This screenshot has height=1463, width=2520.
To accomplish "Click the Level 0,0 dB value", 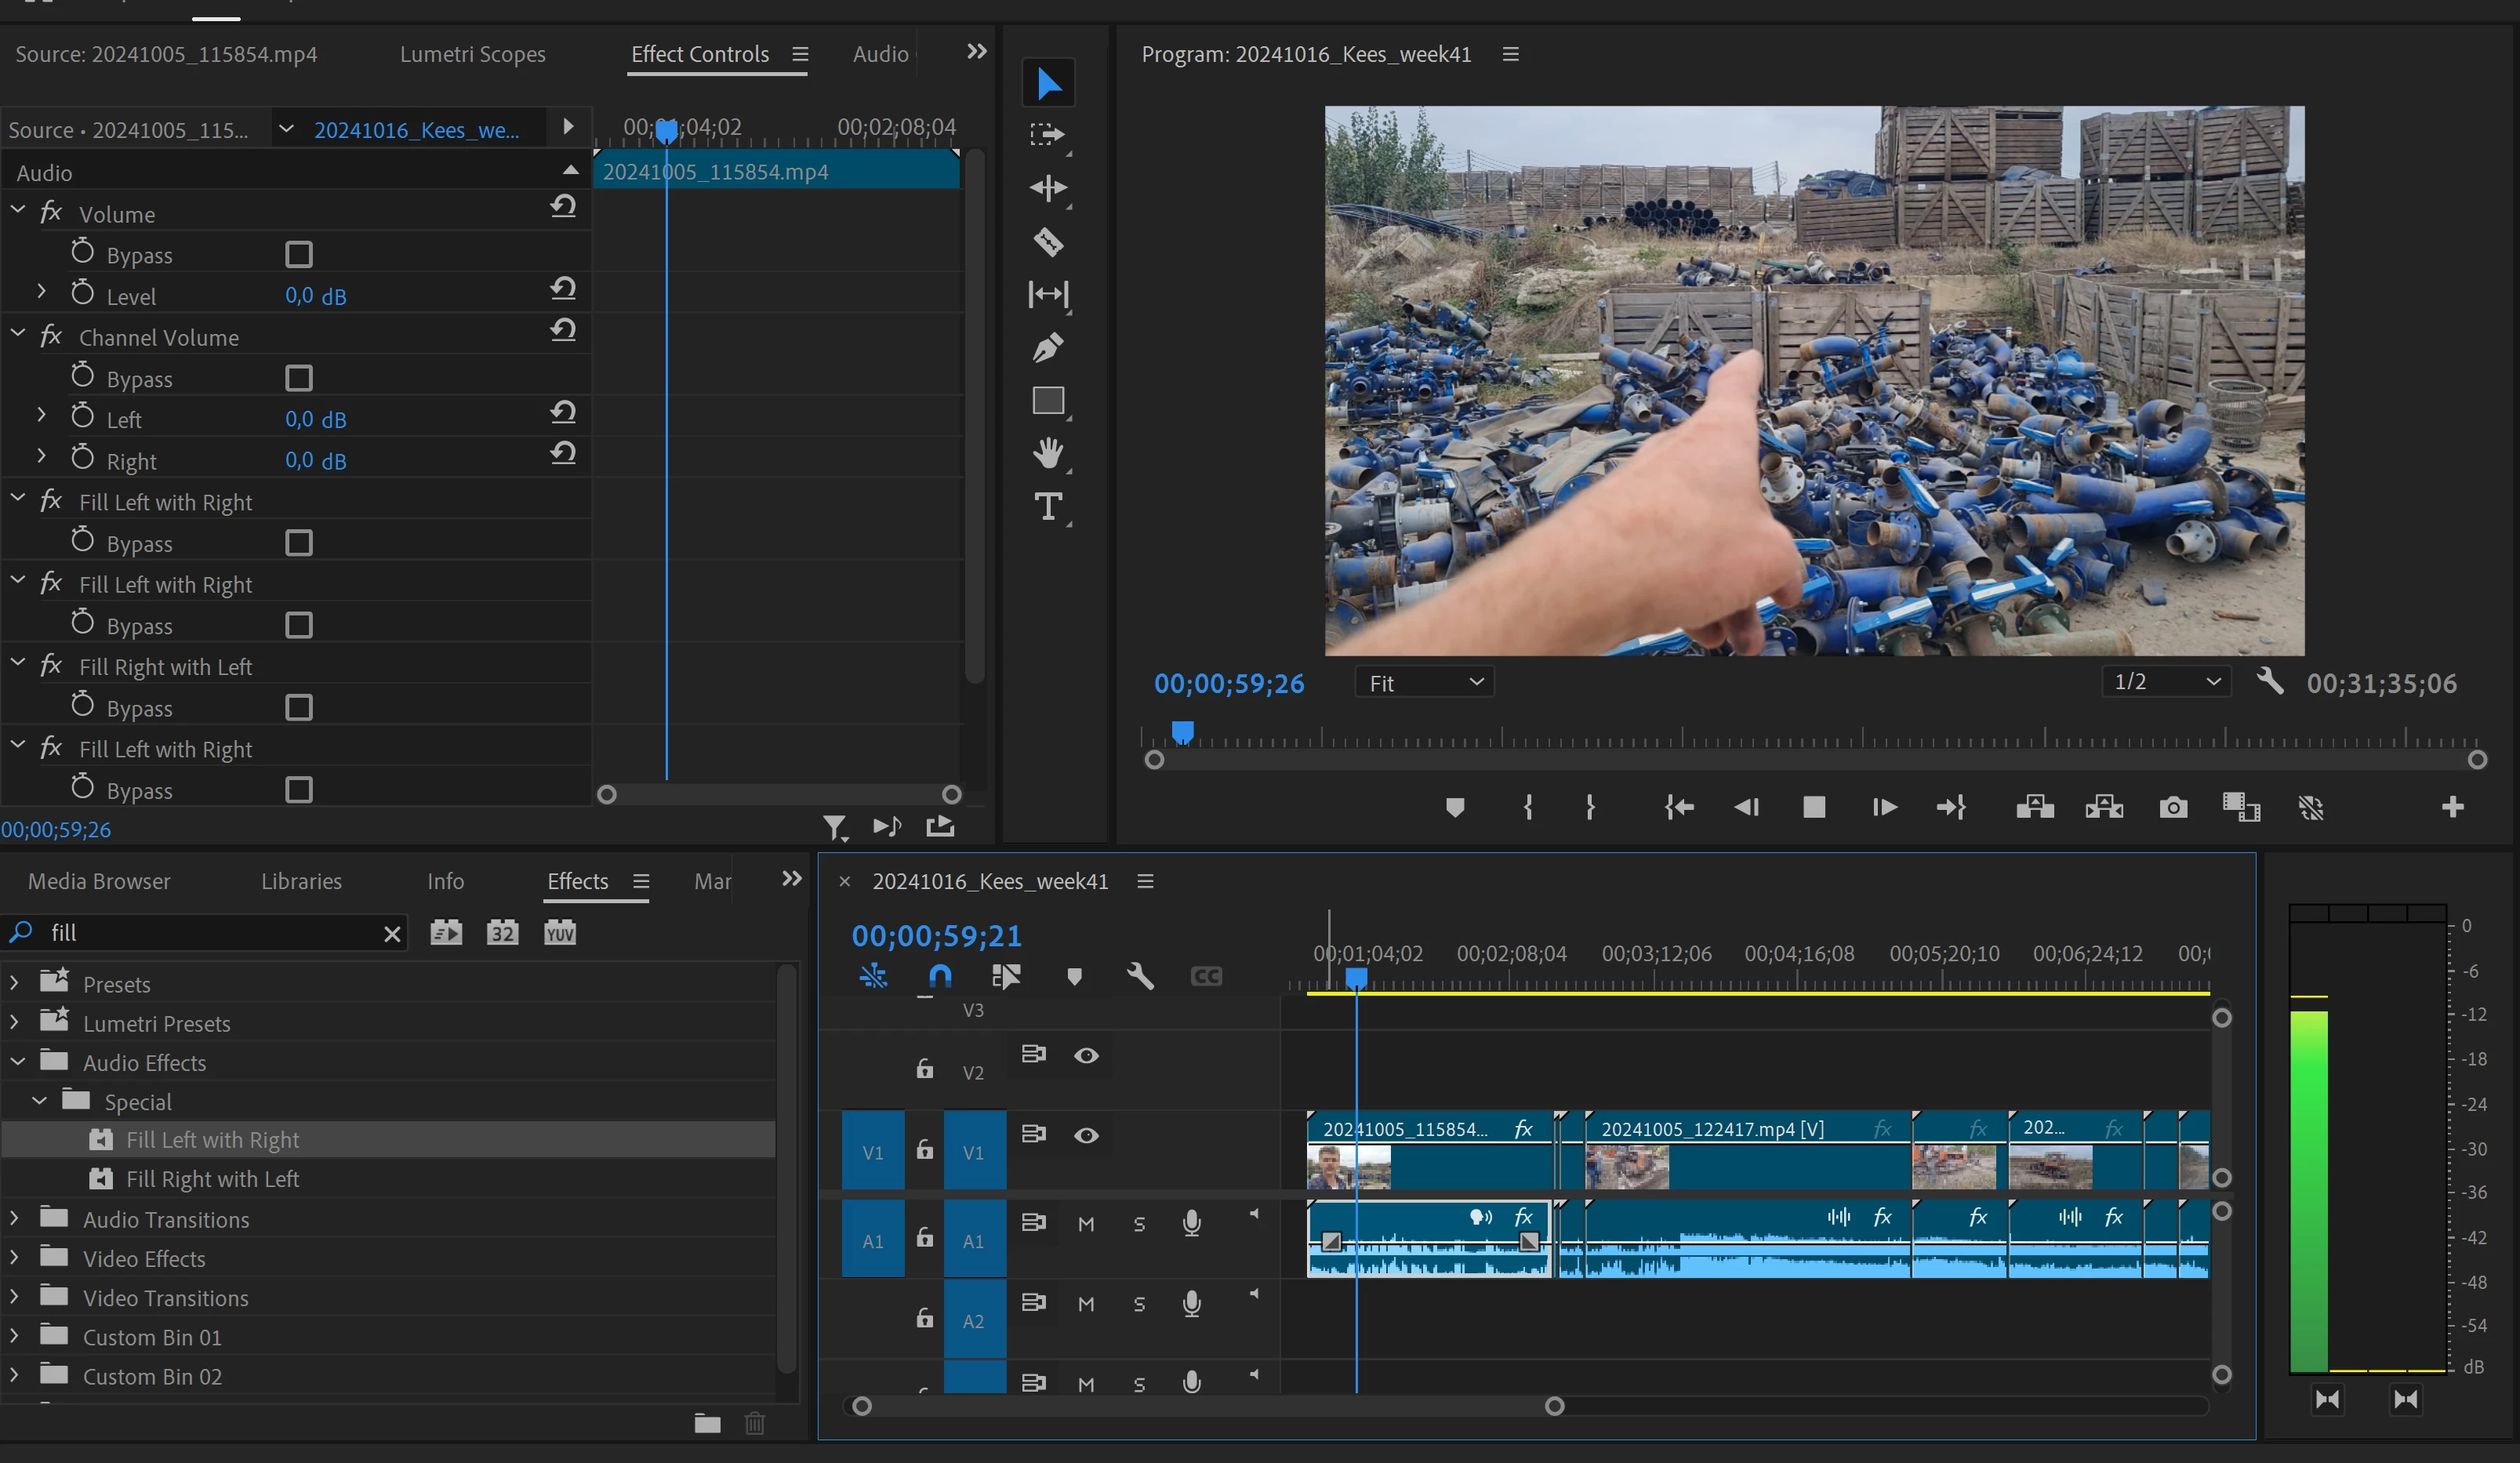I will (315, 296).
